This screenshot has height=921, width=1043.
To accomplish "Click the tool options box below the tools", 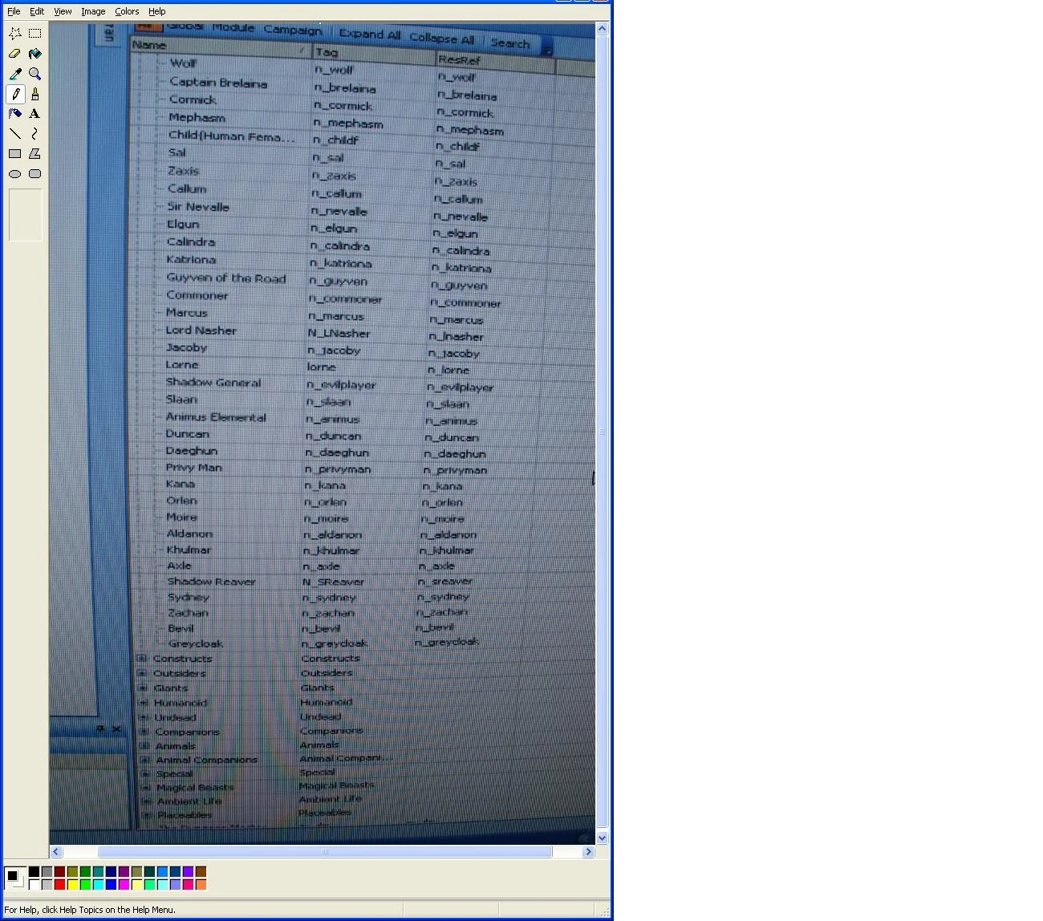I will (26, 215).
